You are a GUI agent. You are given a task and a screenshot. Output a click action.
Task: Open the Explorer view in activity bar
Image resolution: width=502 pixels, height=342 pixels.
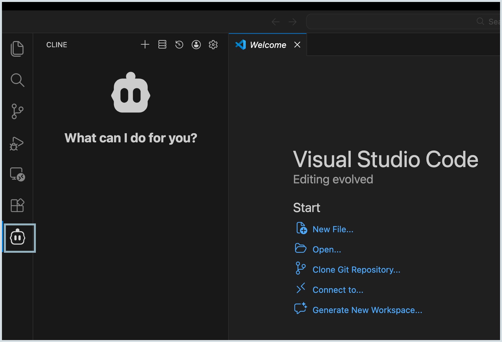pyautogui.click(x=17, y=49)
